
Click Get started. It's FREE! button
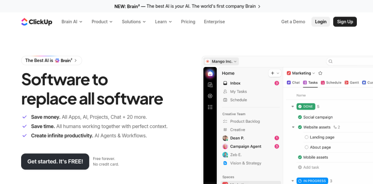55,161
